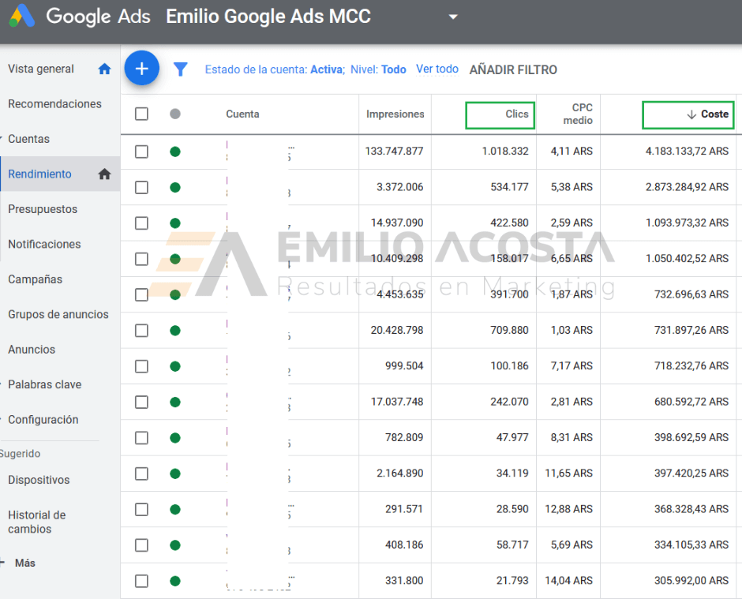This screenshot has width=742, height=599.
Task: Click green status dot in the 2.164.890 row
Action: (x=175, y=474)
